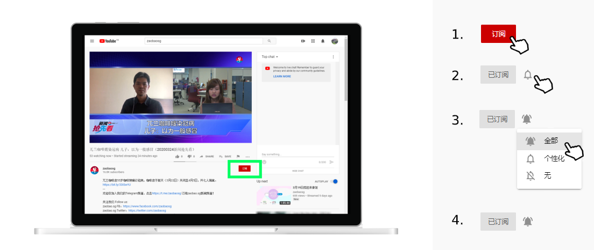Click the red 订阅 button in step 1
The image size is (594, 250).
pos(499,34)
